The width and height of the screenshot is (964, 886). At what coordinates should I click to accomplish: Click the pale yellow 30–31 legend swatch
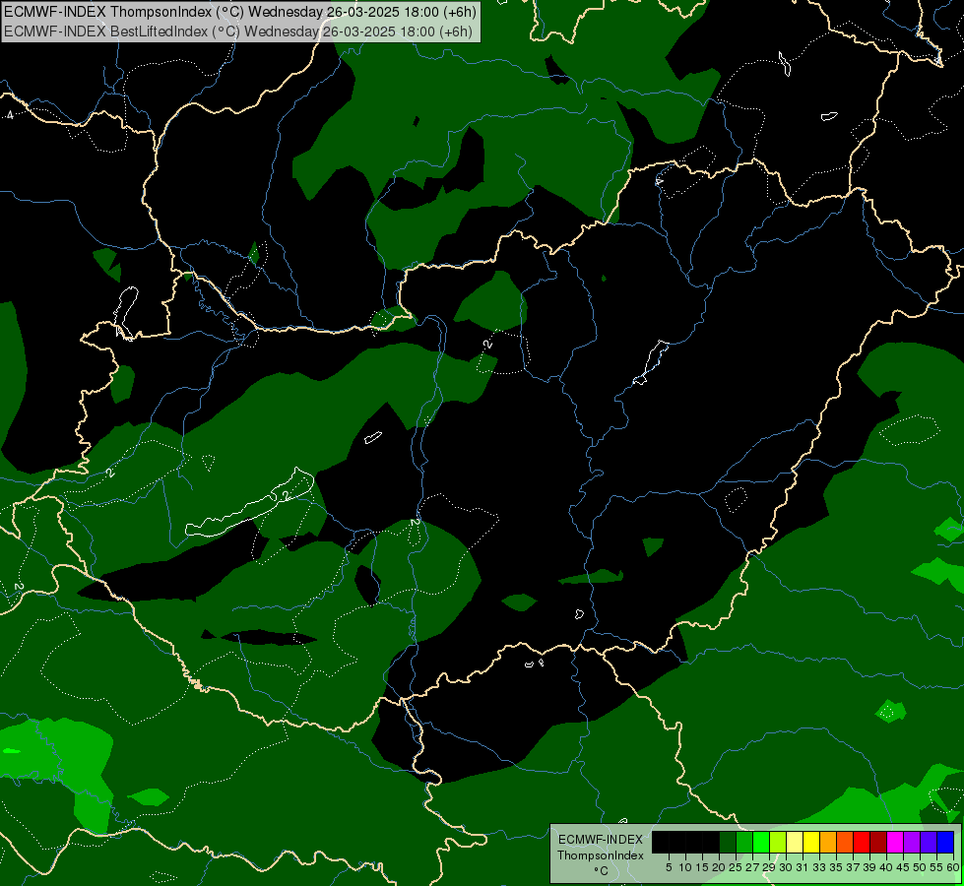(x=795, y=842)
